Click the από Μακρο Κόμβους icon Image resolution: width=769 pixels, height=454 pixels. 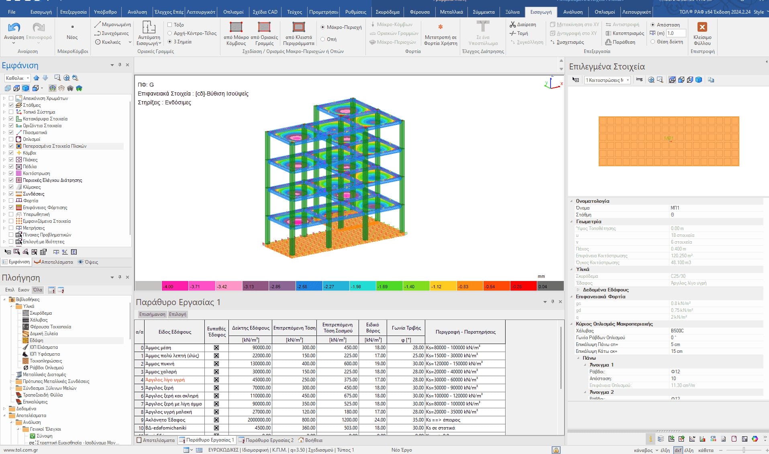tap(236, 27)
